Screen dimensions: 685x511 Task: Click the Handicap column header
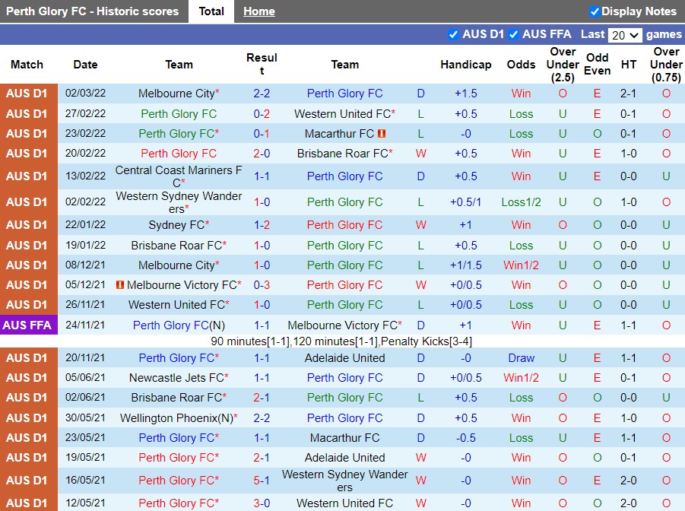(466, 65)
